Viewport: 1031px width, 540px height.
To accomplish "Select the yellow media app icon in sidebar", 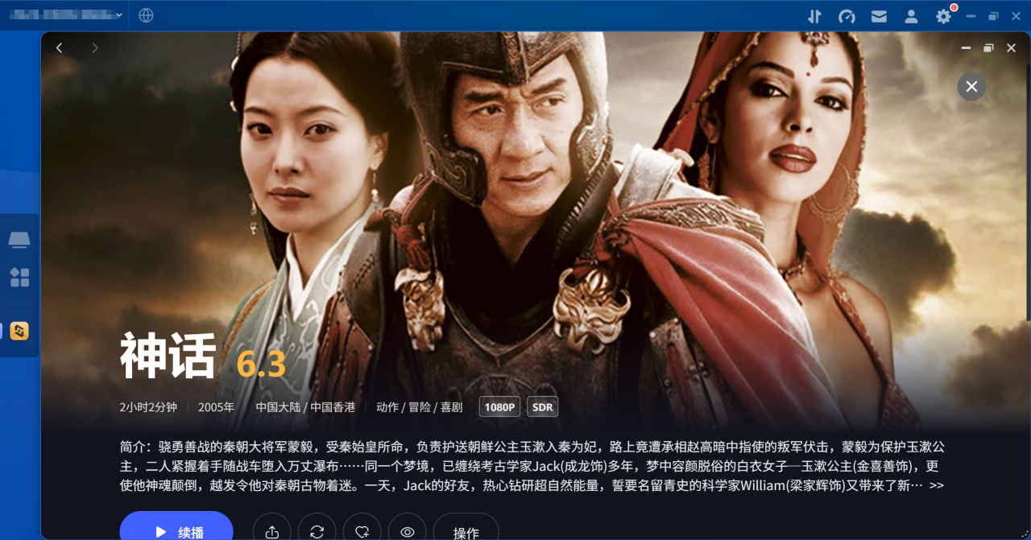I will [19, 330].
